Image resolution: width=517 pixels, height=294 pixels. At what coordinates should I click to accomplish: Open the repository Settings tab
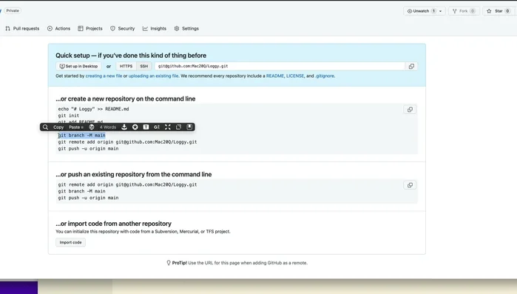pyautogui.click(x=186, y=29)
